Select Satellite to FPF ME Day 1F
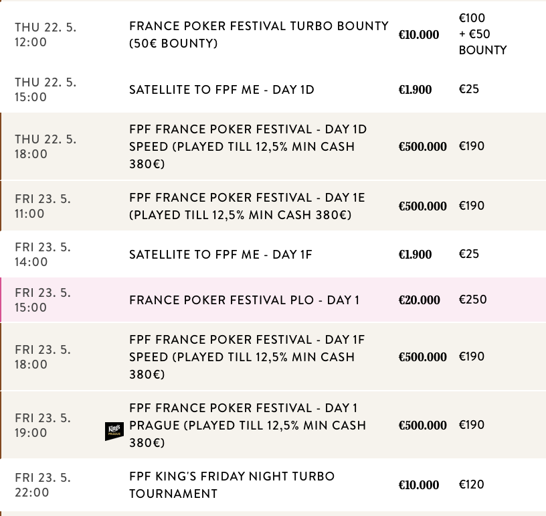Screen dimensions: 546x516 221,255
